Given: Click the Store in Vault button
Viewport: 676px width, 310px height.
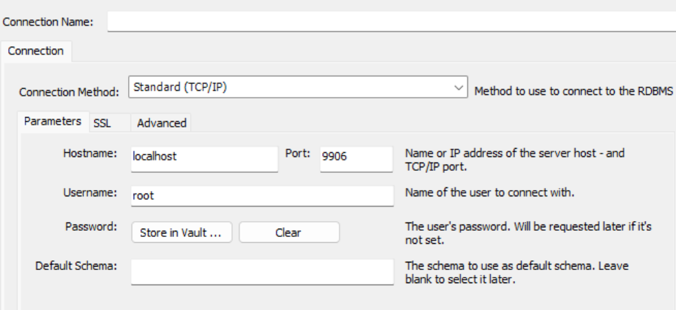Looking at the screenshot, I should tap(182, 232).
